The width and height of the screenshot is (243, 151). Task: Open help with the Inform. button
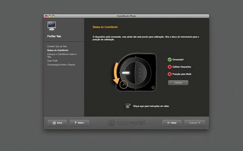tap(79, 123)
